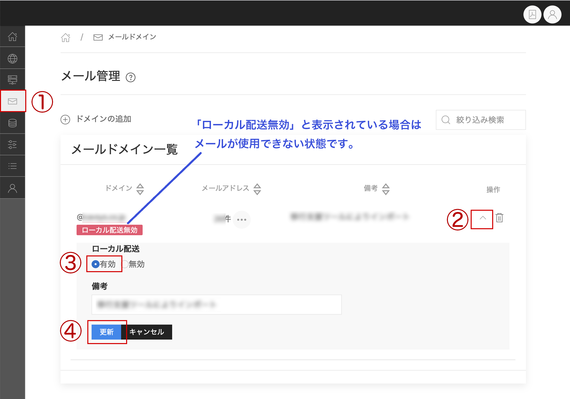Image resolution: width=570 pixels, height=399 pixels.
Task: Click the ローカル配送無効 badge
Action: pyautogui.click(x=110, y=230)
